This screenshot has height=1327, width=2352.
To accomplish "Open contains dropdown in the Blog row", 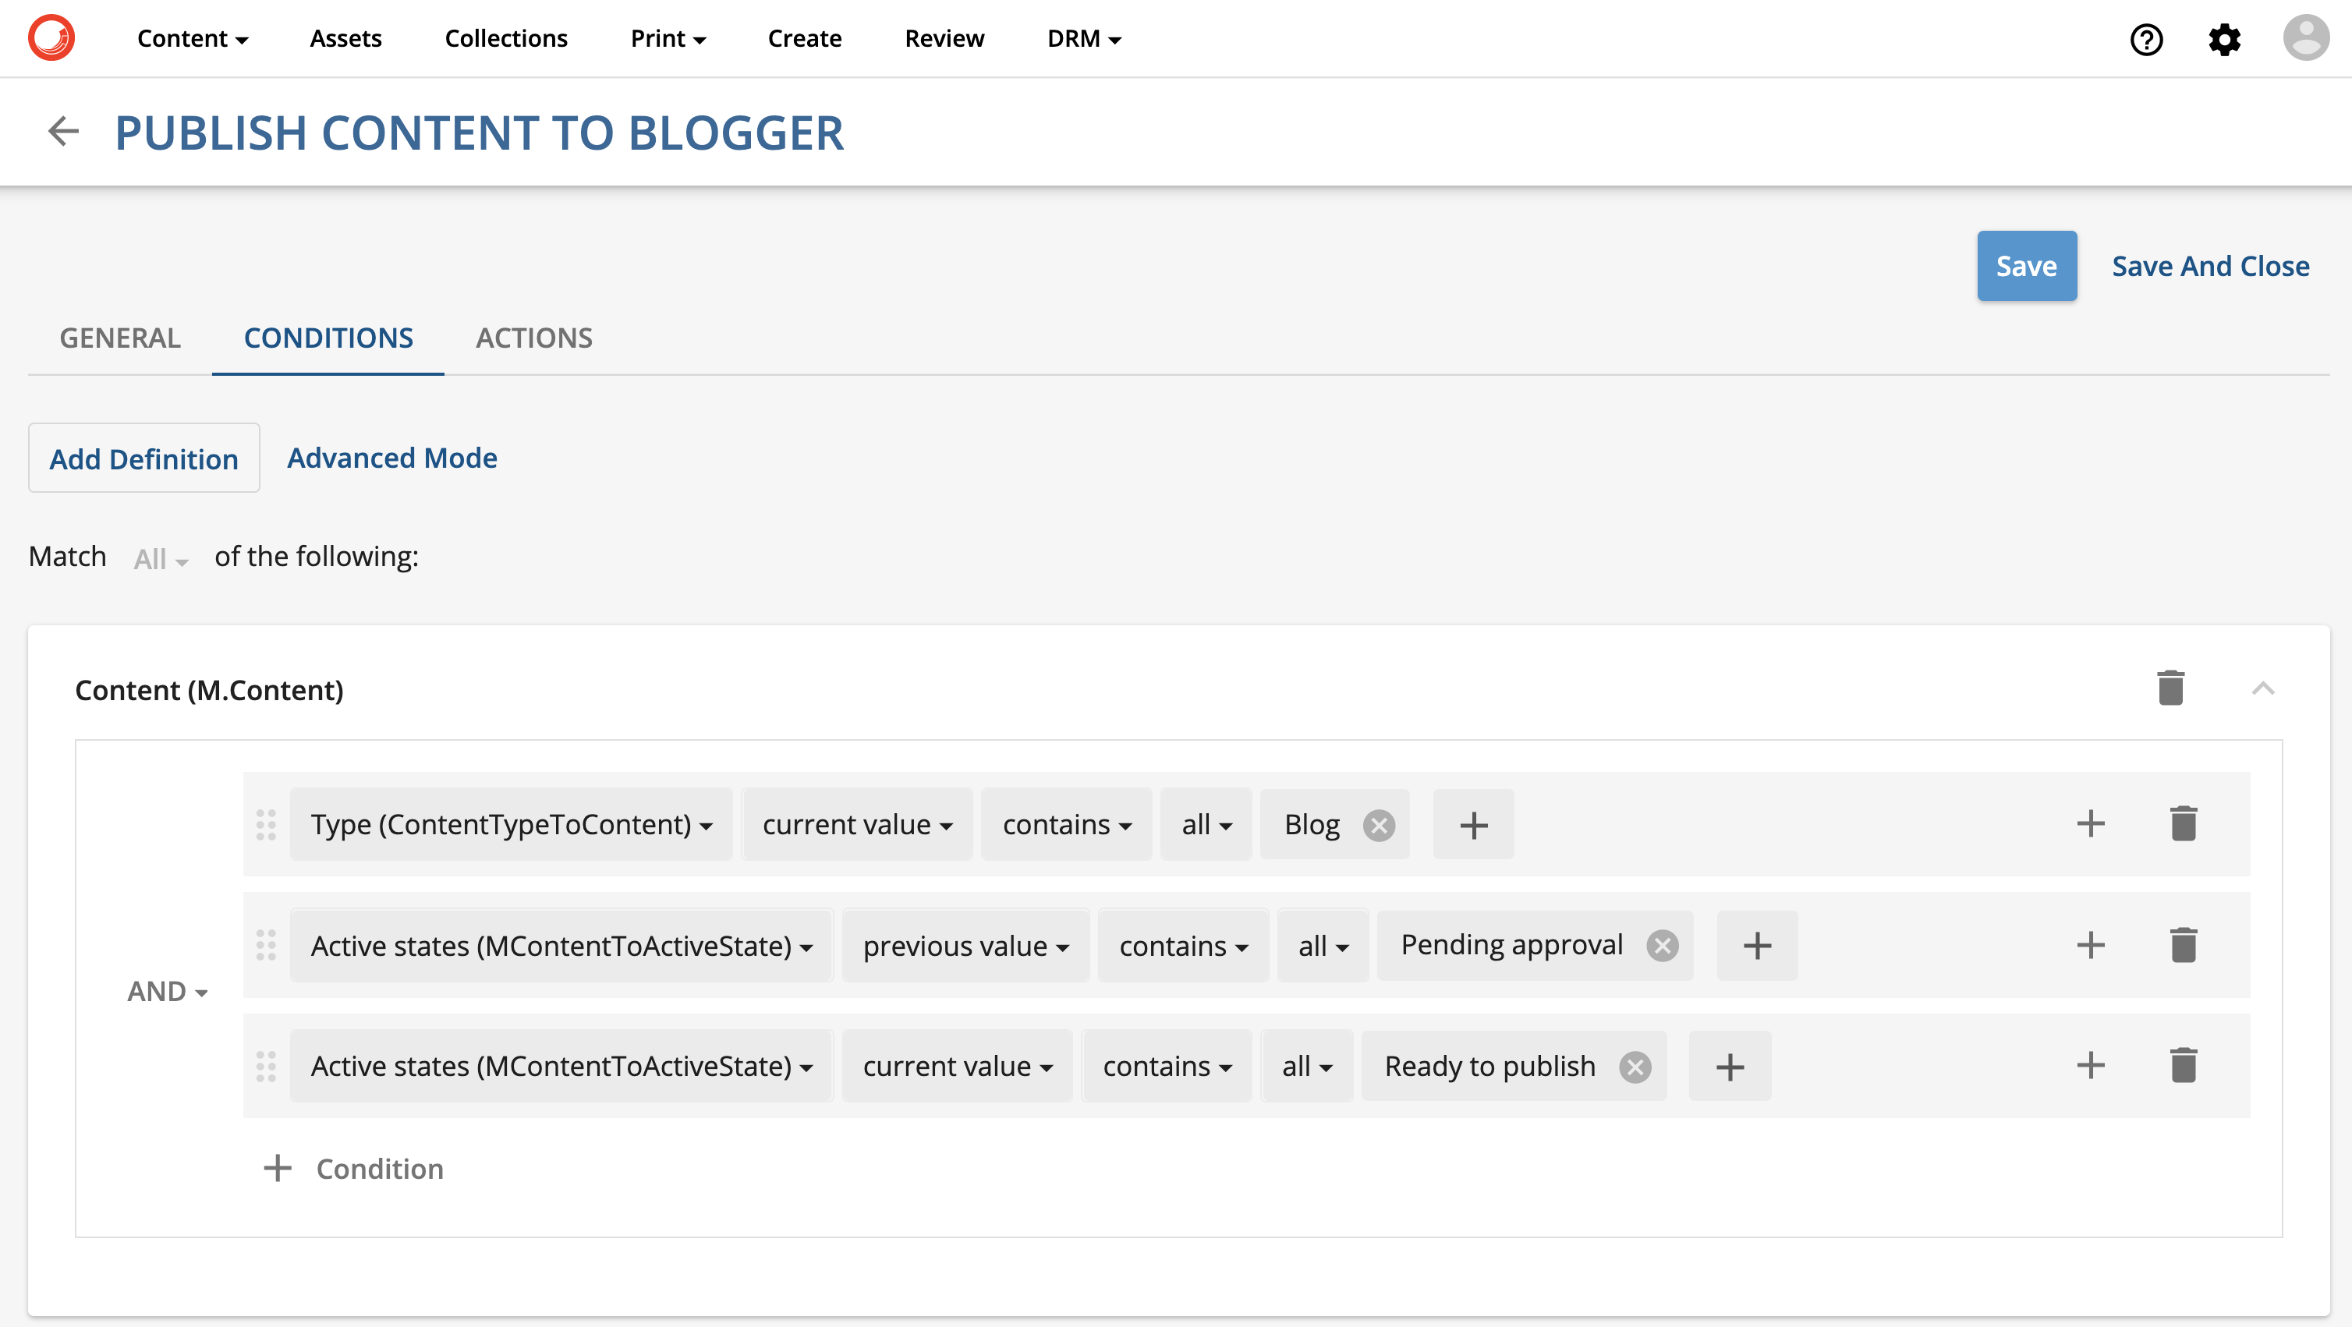I will tap(1067, 824).
